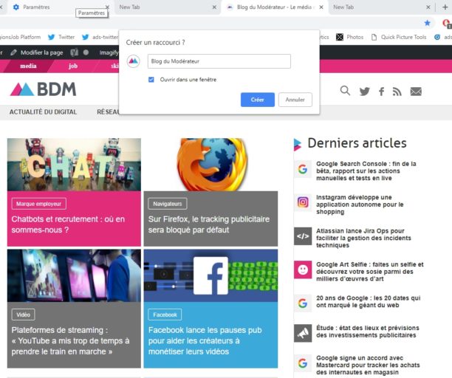Click Instagram icon in Derniers articles

pyautogui.click(x=303, y=202)
